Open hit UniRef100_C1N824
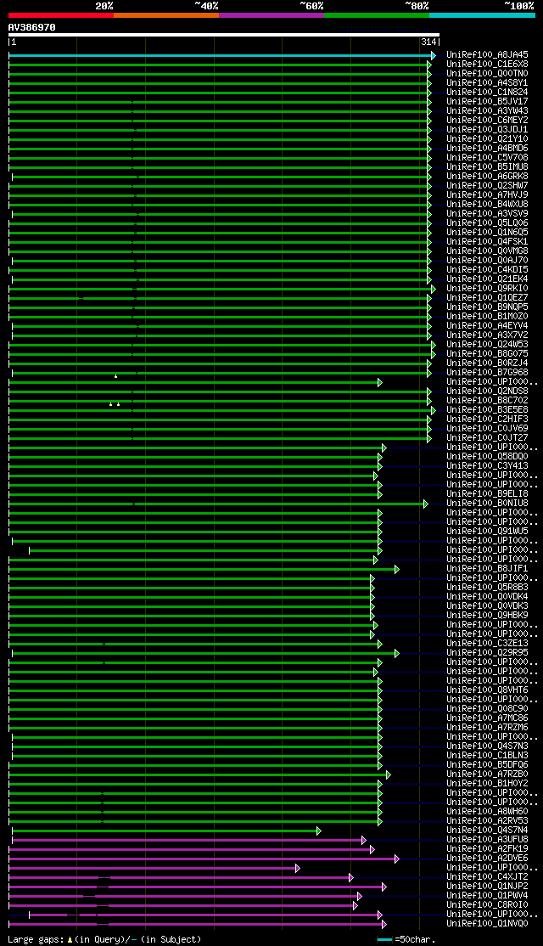This screenshot has width=543, height=946. click(488, 92)
